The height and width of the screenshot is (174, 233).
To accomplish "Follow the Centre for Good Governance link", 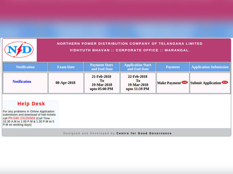I will click(144, 133).
